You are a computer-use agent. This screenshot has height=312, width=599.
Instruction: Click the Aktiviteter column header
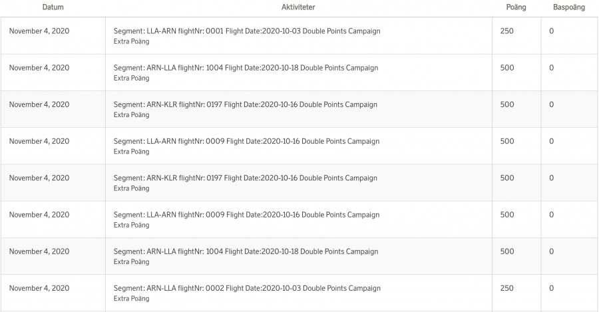(x=298, y=7)
